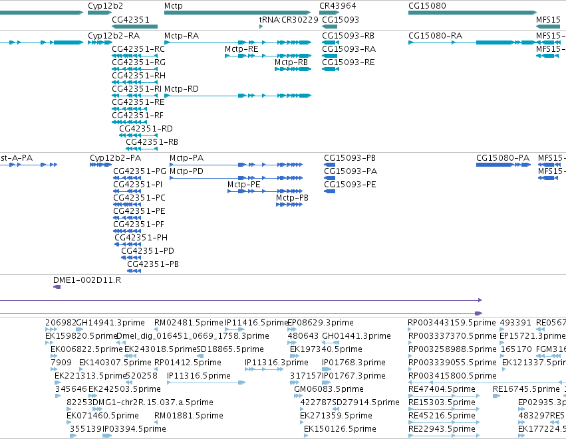This screenshot has height=439, width=566.
Task: Select the CR43964 gene label
Action: [x=337, y=6]
